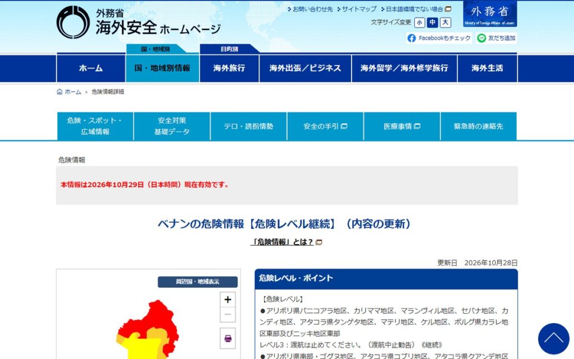Click 危険レベル・ポイント panel header
The width and height of the screenshot is (574, 359).
(386, 279)
